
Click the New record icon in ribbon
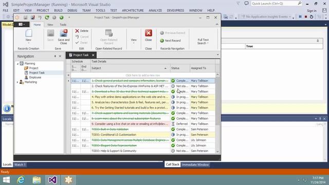coord(29,33)
